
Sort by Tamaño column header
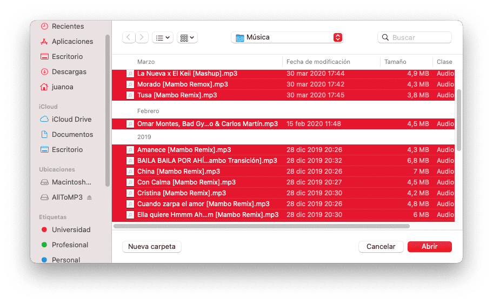tap(395, 62)
